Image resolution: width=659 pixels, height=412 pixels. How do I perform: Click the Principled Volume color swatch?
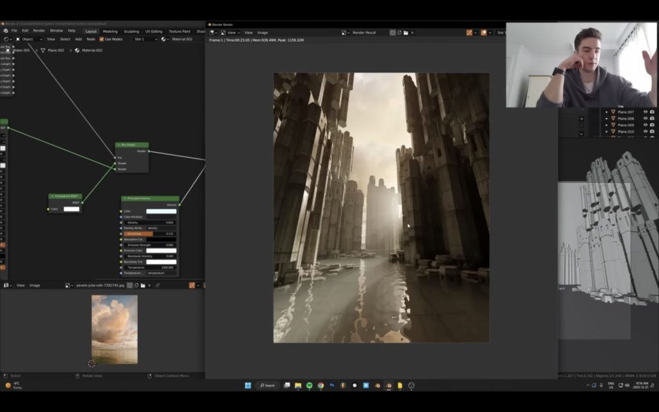(x=161, y=211)
